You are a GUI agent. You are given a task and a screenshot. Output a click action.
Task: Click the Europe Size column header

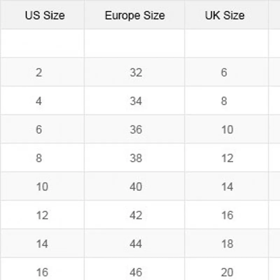(x=135, y=15)
